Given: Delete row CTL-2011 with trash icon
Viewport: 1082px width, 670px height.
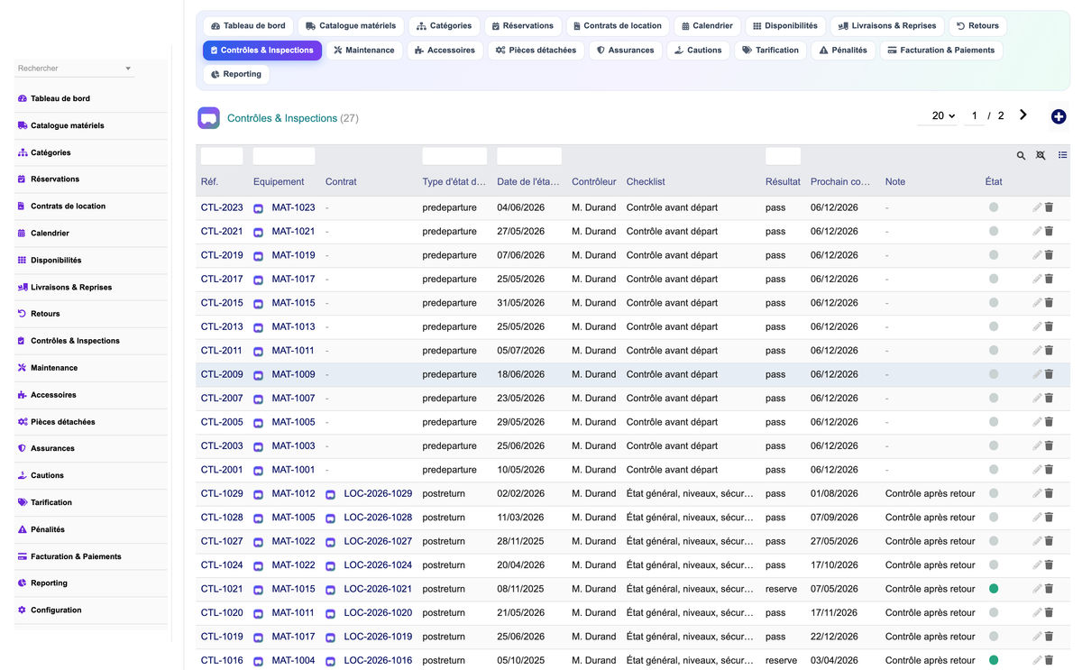Looking at the screenshot, I should click(x=1050, y=351).
